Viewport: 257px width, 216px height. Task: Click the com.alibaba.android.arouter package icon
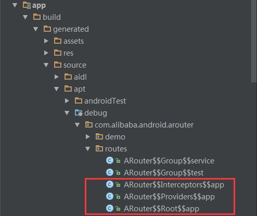(89, 124)
